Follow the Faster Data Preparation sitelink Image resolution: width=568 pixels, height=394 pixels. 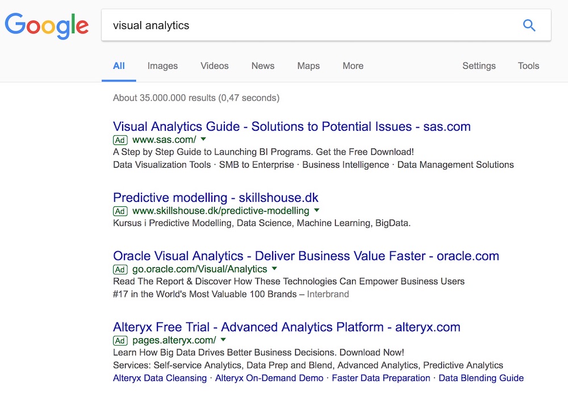[381, 378]
